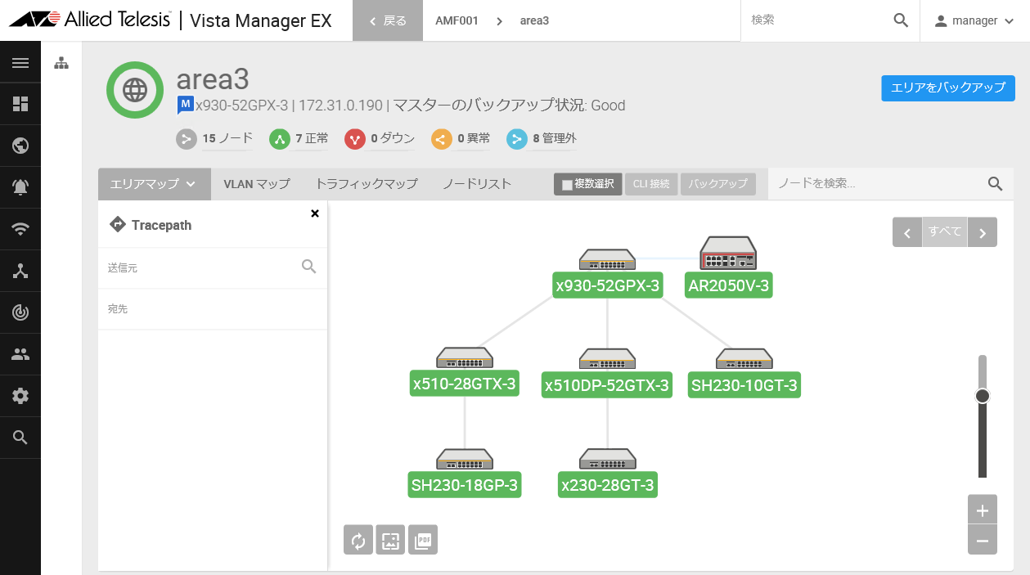This screenshot has width=1030, height=575.
Task: Open the hamburger menu in sidebar
Action: point(20,63)
